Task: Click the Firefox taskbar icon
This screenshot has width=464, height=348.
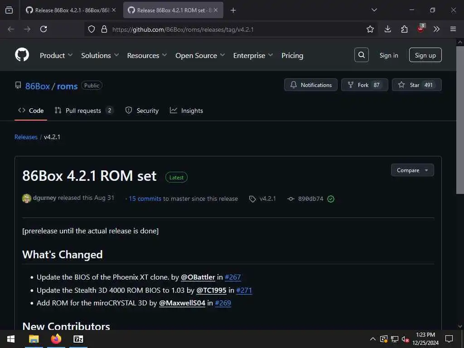Action: pyautogui.click(x=56, y=339)
